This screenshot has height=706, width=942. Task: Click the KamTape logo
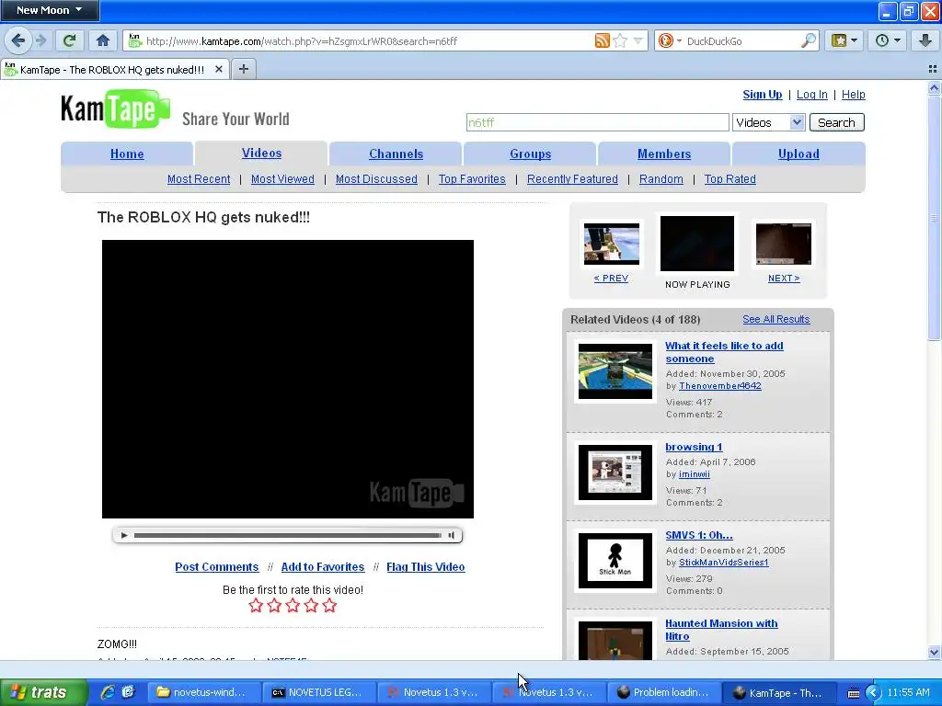coord(116,109)
